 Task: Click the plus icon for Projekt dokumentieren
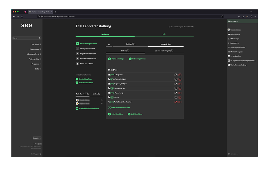coord(77,54)
